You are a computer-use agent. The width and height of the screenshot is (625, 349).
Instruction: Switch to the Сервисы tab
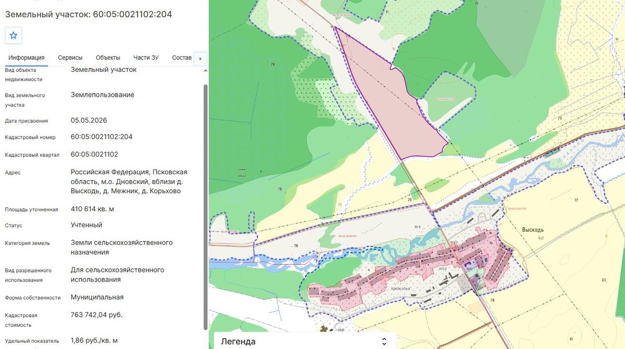coord(70,58)
